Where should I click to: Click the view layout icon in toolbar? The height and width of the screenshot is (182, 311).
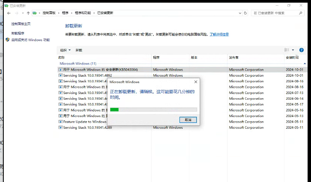click(x=287, y=50)
